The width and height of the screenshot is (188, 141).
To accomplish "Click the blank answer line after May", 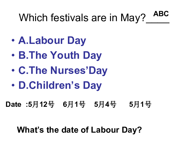I will 158,22.
